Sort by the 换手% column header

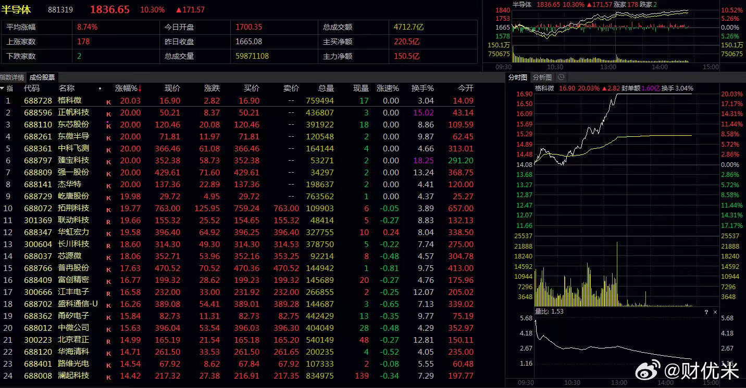point(422,88)
